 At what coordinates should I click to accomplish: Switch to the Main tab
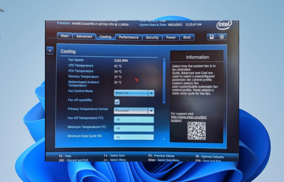click(x=65, y=36)
